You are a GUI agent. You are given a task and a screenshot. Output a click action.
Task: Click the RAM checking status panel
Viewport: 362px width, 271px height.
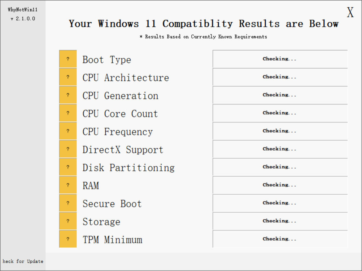pyautogui.click(x=280, y=185)
